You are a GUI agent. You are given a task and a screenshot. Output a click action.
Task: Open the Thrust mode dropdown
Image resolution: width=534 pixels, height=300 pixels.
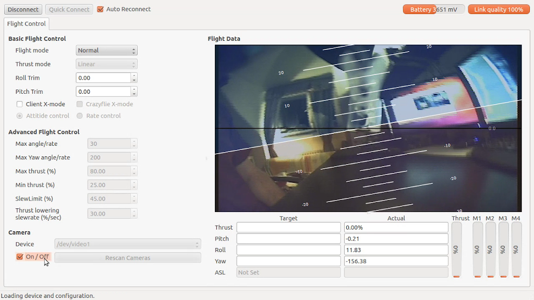(x=106, y=64)
